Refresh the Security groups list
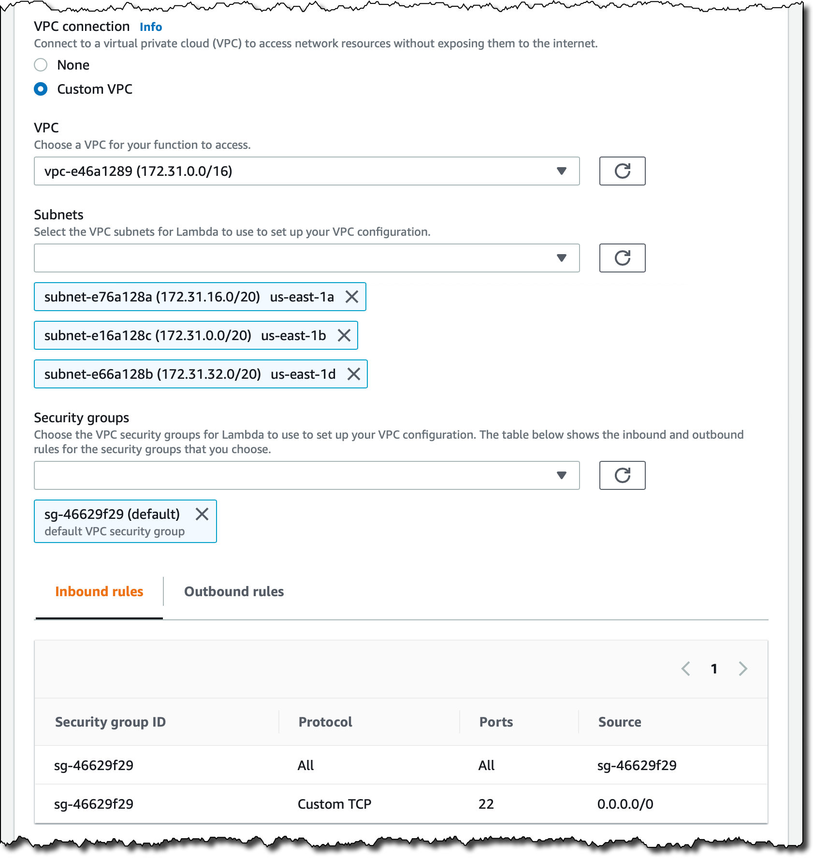Screen dimensions: 813x858 coord(622,475)
